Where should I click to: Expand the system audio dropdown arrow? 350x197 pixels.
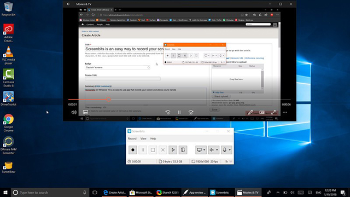(217, 150)
